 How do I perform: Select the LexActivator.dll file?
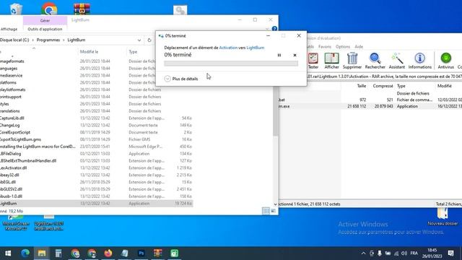click(x=96, y=168)
